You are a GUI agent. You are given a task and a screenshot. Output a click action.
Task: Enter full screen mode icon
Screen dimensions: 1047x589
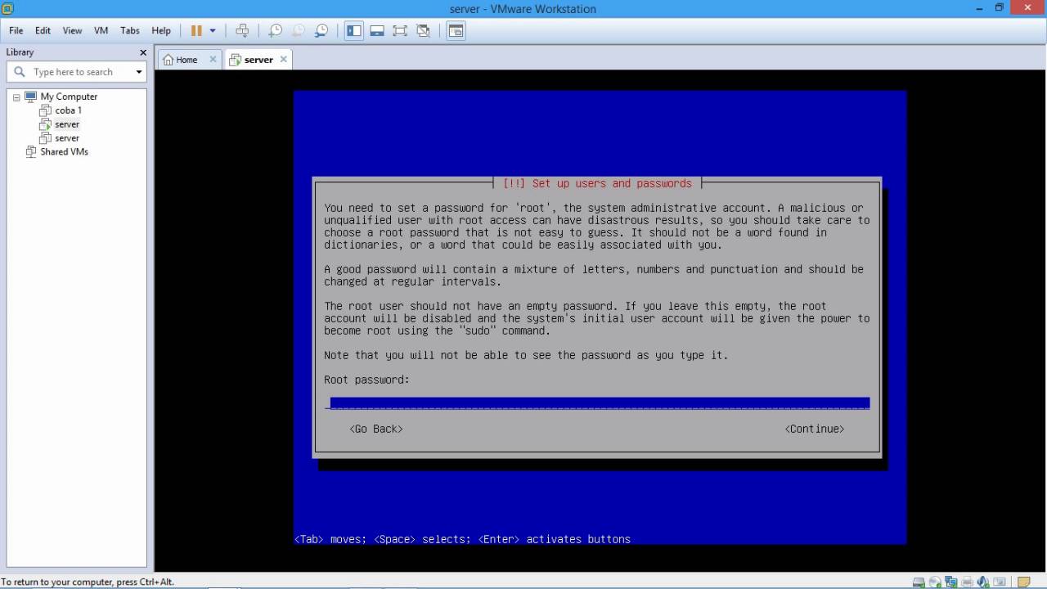click(x=400, y=30)
